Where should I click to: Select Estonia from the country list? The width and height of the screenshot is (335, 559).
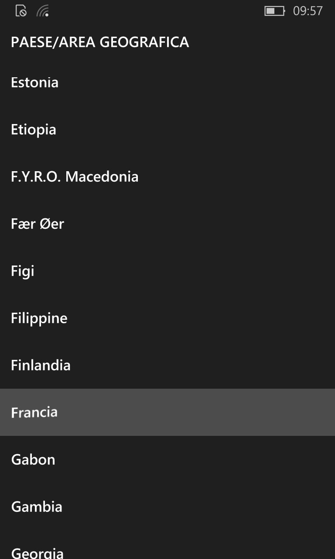click(167, 82)
